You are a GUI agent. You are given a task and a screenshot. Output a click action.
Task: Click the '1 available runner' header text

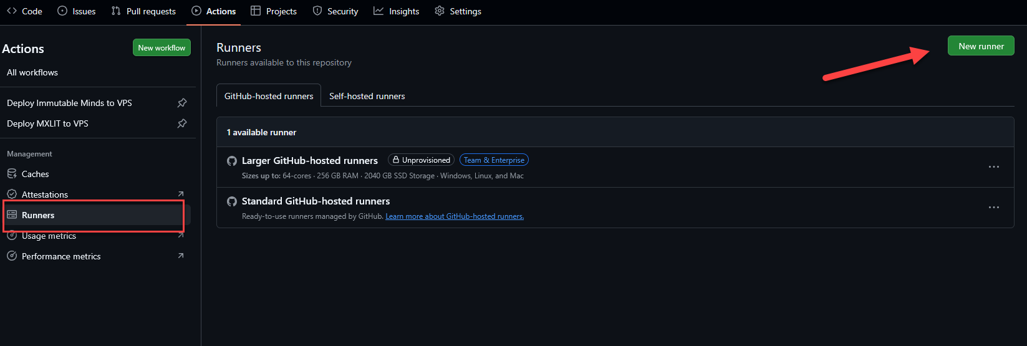(x=261, y=132)
